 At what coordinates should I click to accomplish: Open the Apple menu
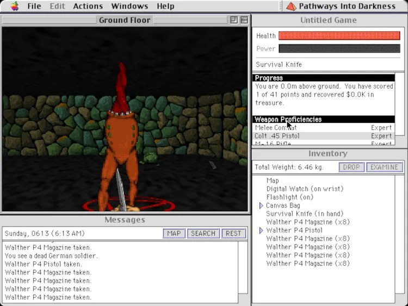coord(15,6)
